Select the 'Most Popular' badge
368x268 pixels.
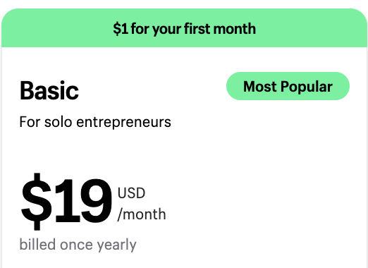point(288,86)
